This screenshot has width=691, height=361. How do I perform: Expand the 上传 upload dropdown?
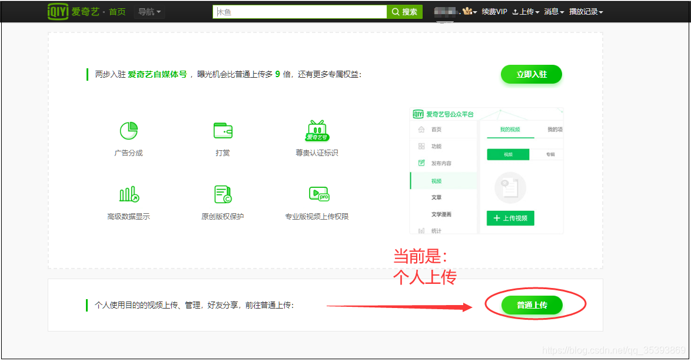click(526, 12)
